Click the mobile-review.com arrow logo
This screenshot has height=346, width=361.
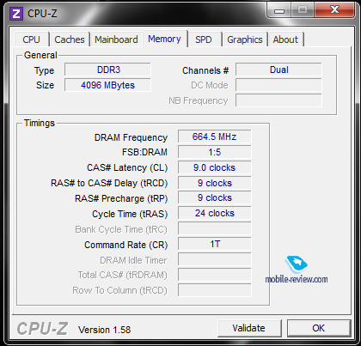(297, 264)
